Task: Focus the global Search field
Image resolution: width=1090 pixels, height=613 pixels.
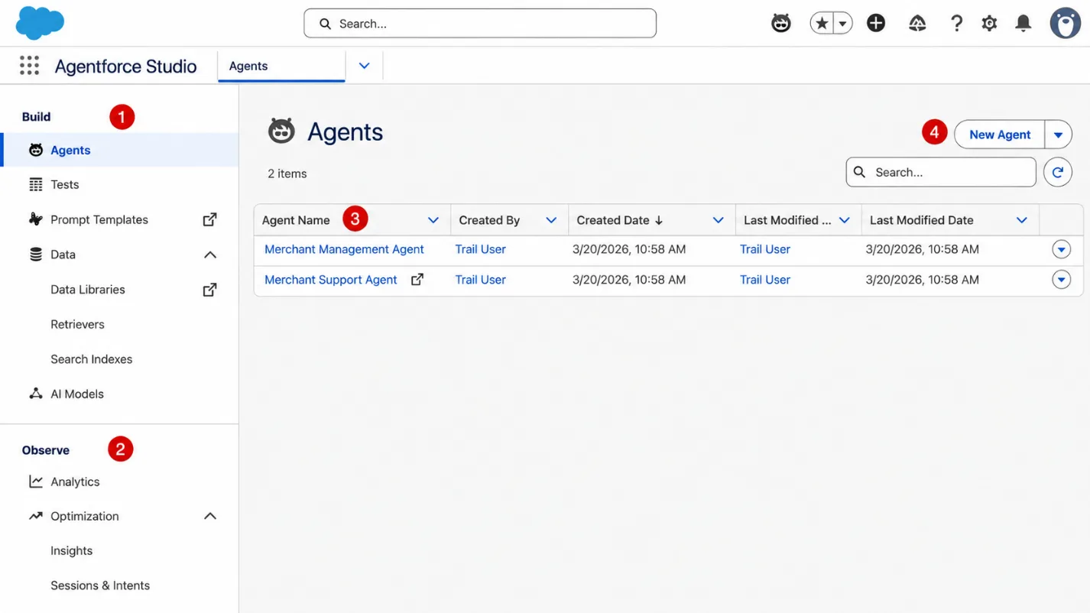Action: pyautogui.click(x=480, y=24)
